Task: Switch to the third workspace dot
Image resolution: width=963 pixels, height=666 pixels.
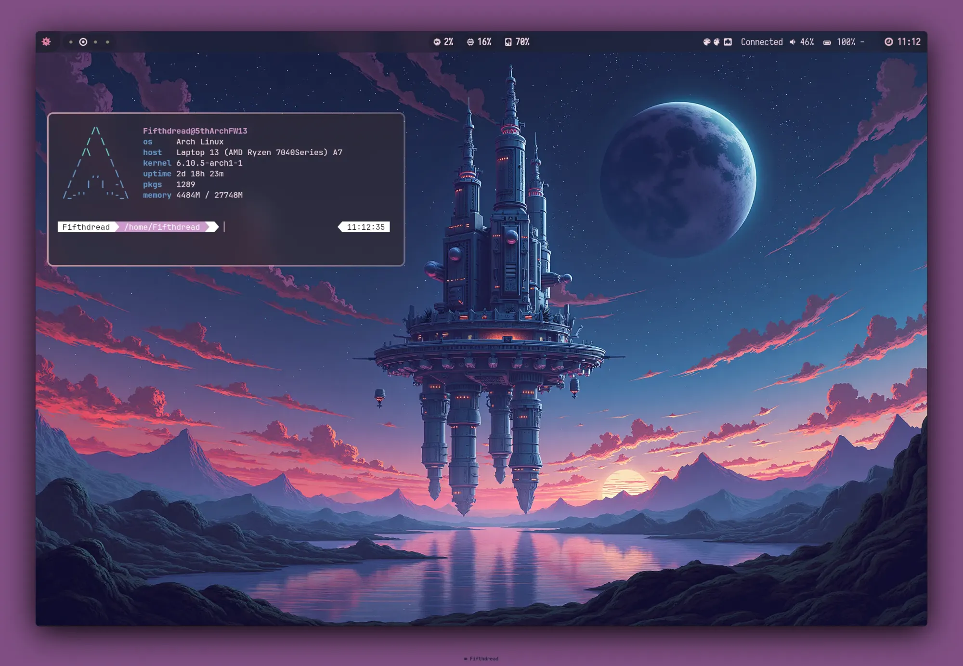Action: 95,42
